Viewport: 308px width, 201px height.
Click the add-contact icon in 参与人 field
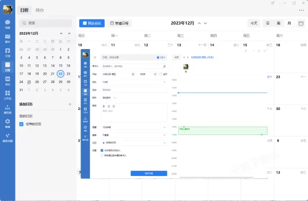(x=164, y=66)
